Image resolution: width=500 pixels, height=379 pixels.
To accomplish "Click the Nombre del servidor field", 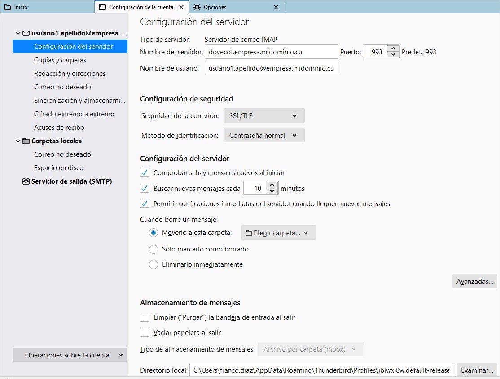I will pyautogui.click(x=272, y=52).
